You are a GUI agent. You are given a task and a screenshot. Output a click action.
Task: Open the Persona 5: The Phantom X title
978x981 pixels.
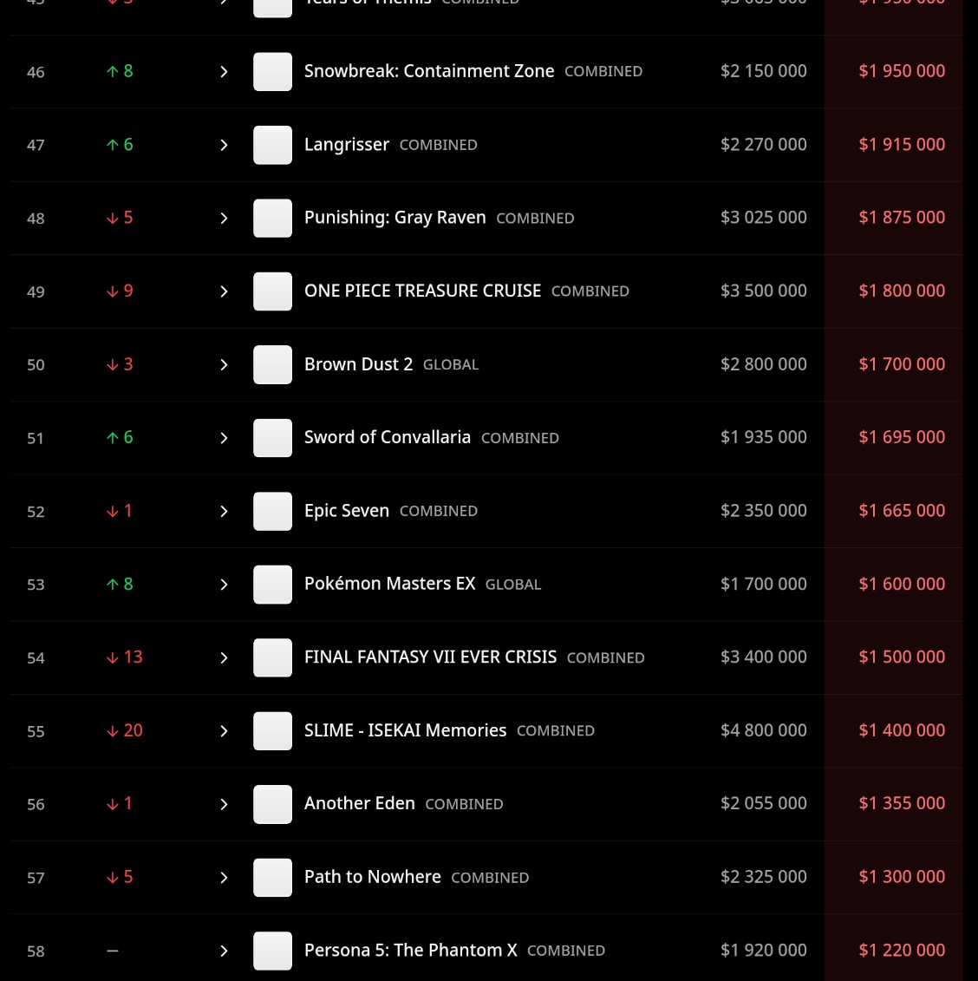coord(410,951)
